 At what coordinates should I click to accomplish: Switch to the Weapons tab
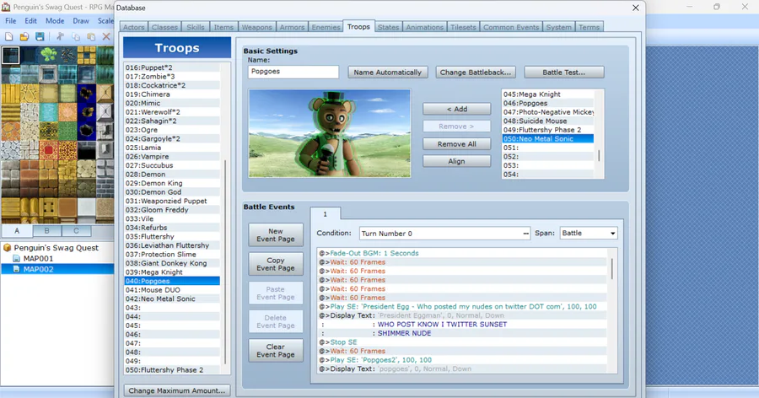pos(256,27)
